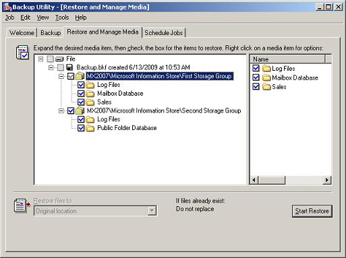346x258 pixels.
Task: Click the Second Storage Group folder icon
Action: point(80,110)
